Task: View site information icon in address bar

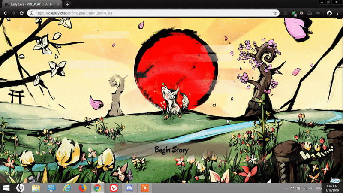Action: click(x=32, y=13)
